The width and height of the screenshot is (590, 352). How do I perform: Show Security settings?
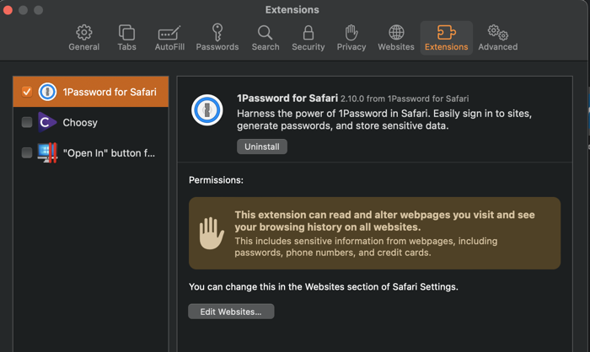click(x=308, y=38)
